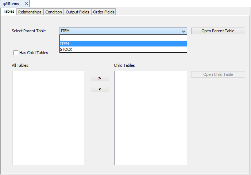
Task: Collapse the Select Parent Table dropdown arrow
Action: point(184,31)
